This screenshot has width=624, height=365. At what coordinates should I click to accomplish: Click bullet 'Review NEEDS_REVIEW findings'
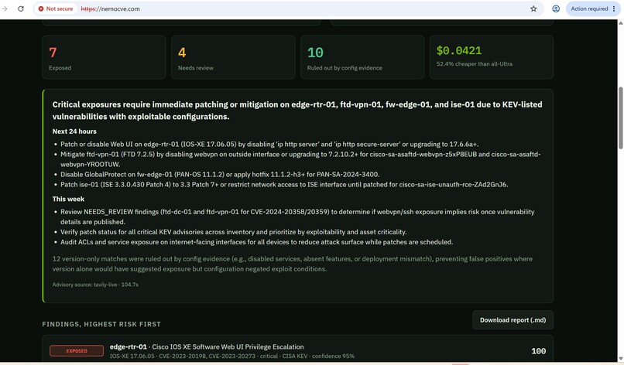pos(297,217)
